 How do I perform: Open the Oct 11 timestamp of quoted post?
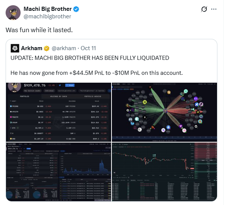(x=88, y=48)
